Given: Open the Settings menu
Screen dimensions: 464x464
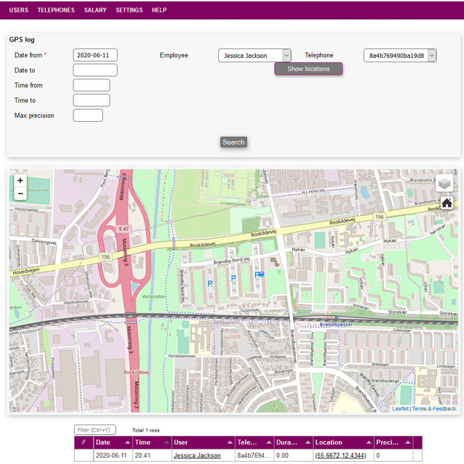Looking at the screenshot, I should 129,10.
